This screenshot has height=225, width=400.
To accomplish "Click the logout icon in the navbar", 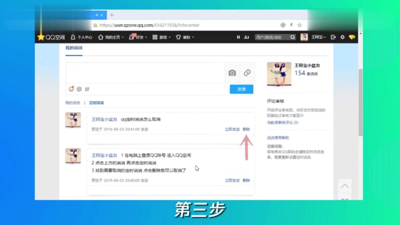I will 333,37.
